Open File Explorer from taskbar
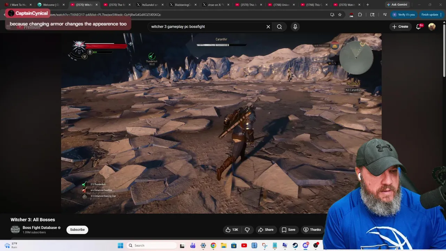 tap(223, 245)
